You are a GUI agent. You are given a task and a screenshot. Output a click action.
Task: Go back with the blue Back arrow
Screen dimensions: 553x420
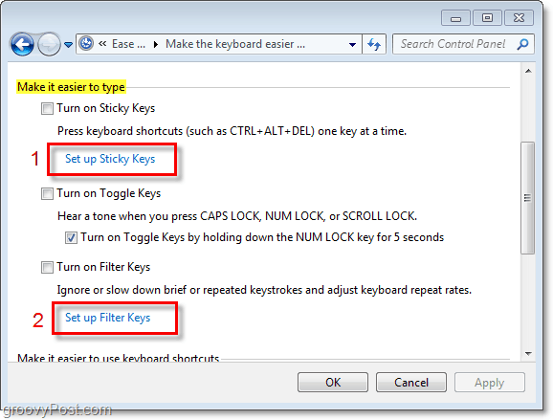[x=22, y=44]
